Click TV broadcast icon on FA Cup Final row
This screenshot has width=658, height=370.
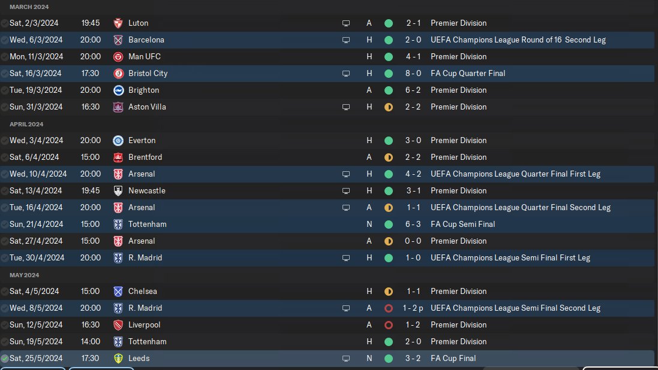point(346,359)
